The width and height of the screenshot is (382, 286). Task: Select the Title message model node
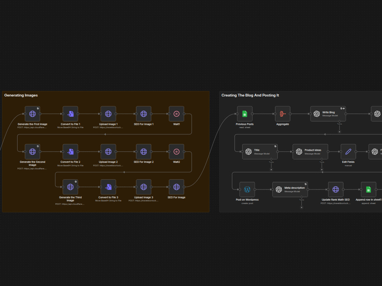pyautogui.click(x=260, y=151)
